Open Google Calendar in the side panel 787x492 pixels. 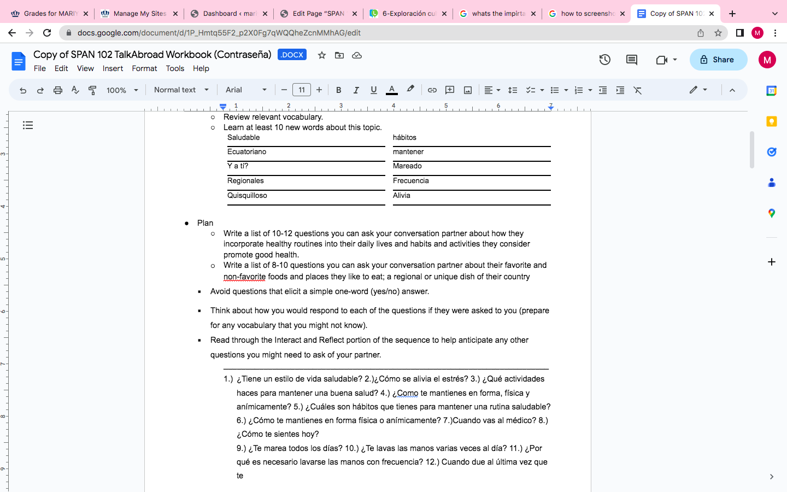tap(772, 91)
